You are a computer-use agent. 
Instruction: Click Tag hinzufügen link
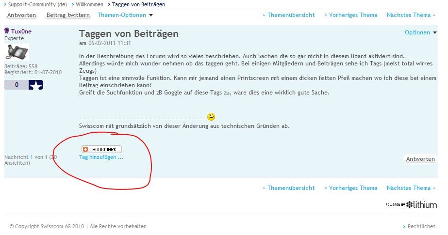101,157
